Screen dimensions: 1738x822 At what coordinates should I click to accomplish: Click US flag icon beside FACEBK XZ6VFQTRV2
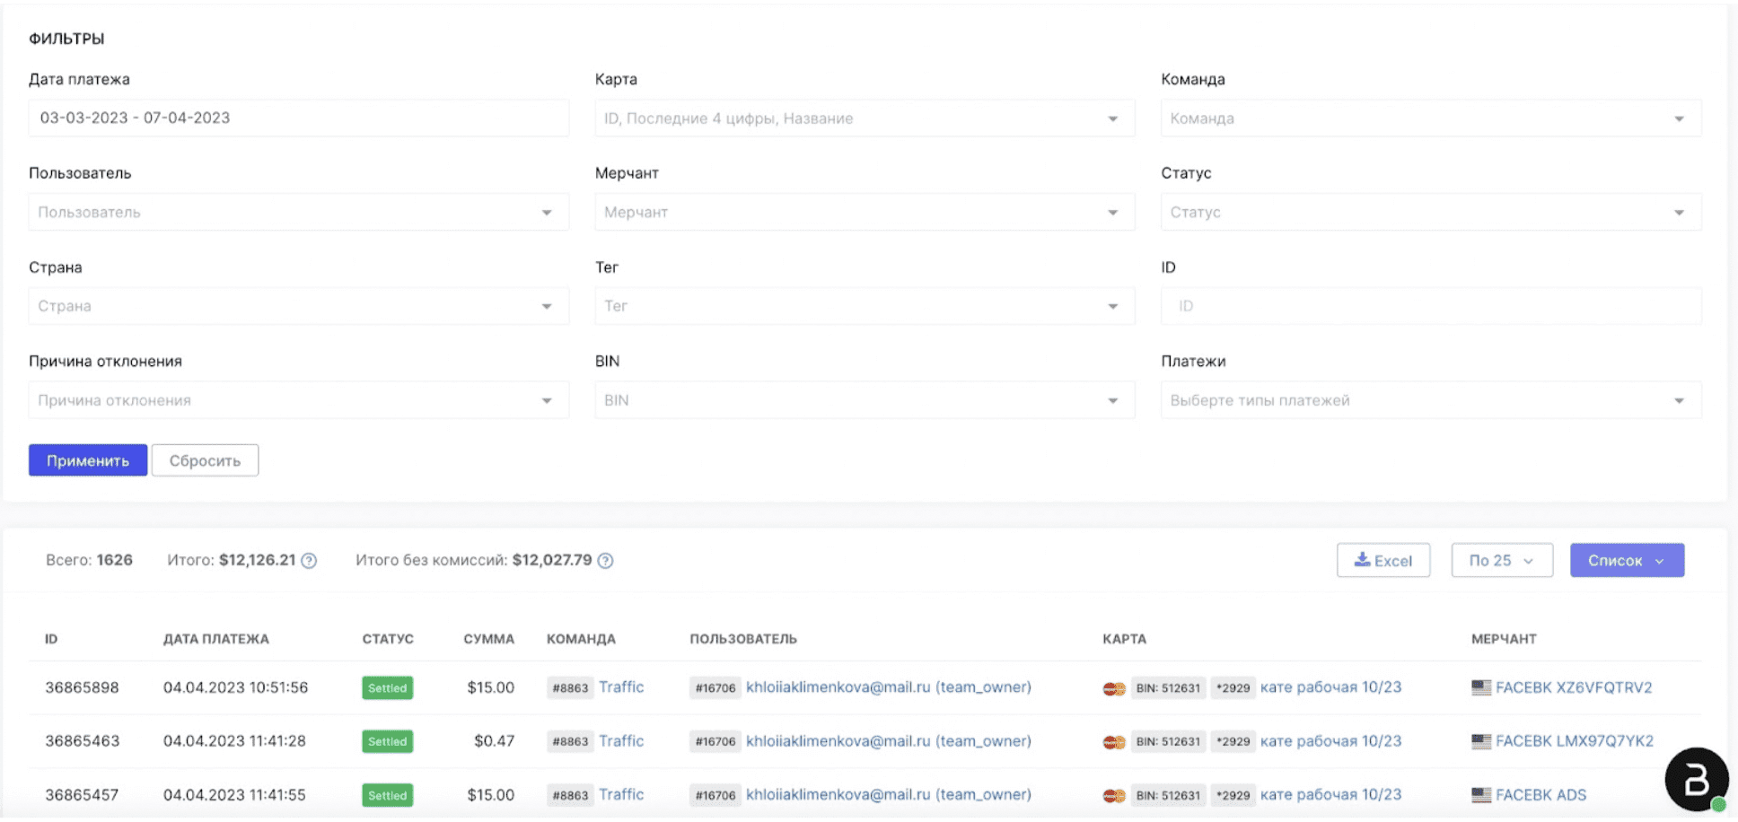(1481, 687)
